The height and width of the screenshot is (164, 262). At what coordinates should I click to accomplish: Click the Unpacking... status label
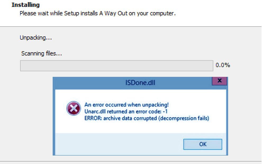(36, 38)
